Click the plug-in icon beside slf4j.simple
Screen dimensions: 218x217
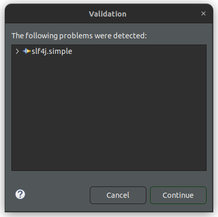26,51
